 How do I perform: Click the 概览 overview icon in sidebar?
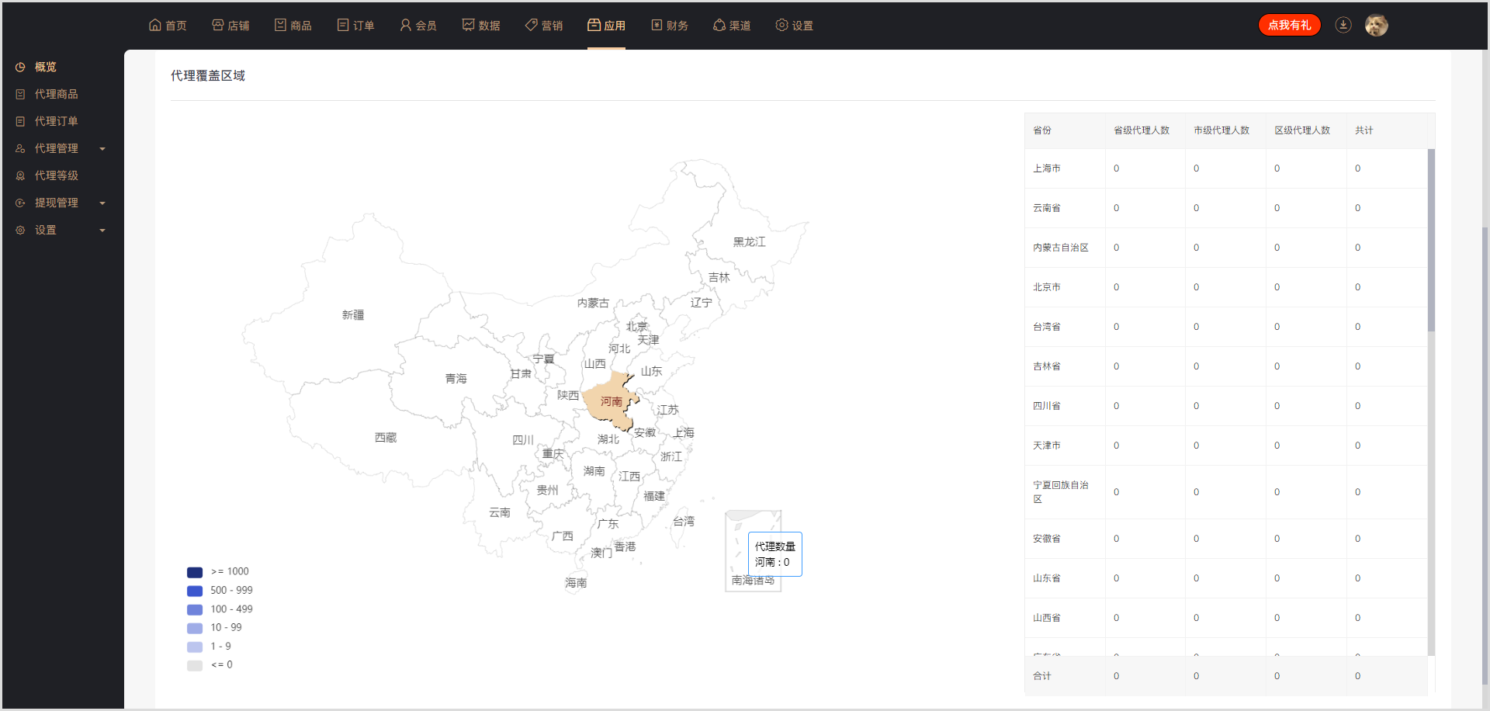[20, 68]
